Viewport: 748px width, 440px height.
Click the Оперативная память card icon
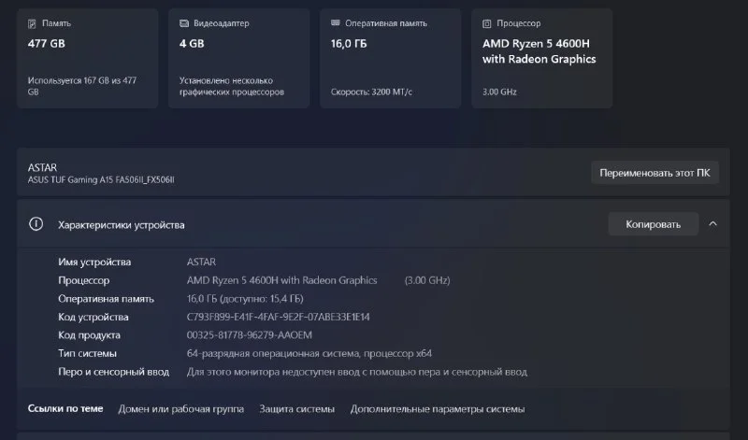pyautogui.click(x=336, y=23)
